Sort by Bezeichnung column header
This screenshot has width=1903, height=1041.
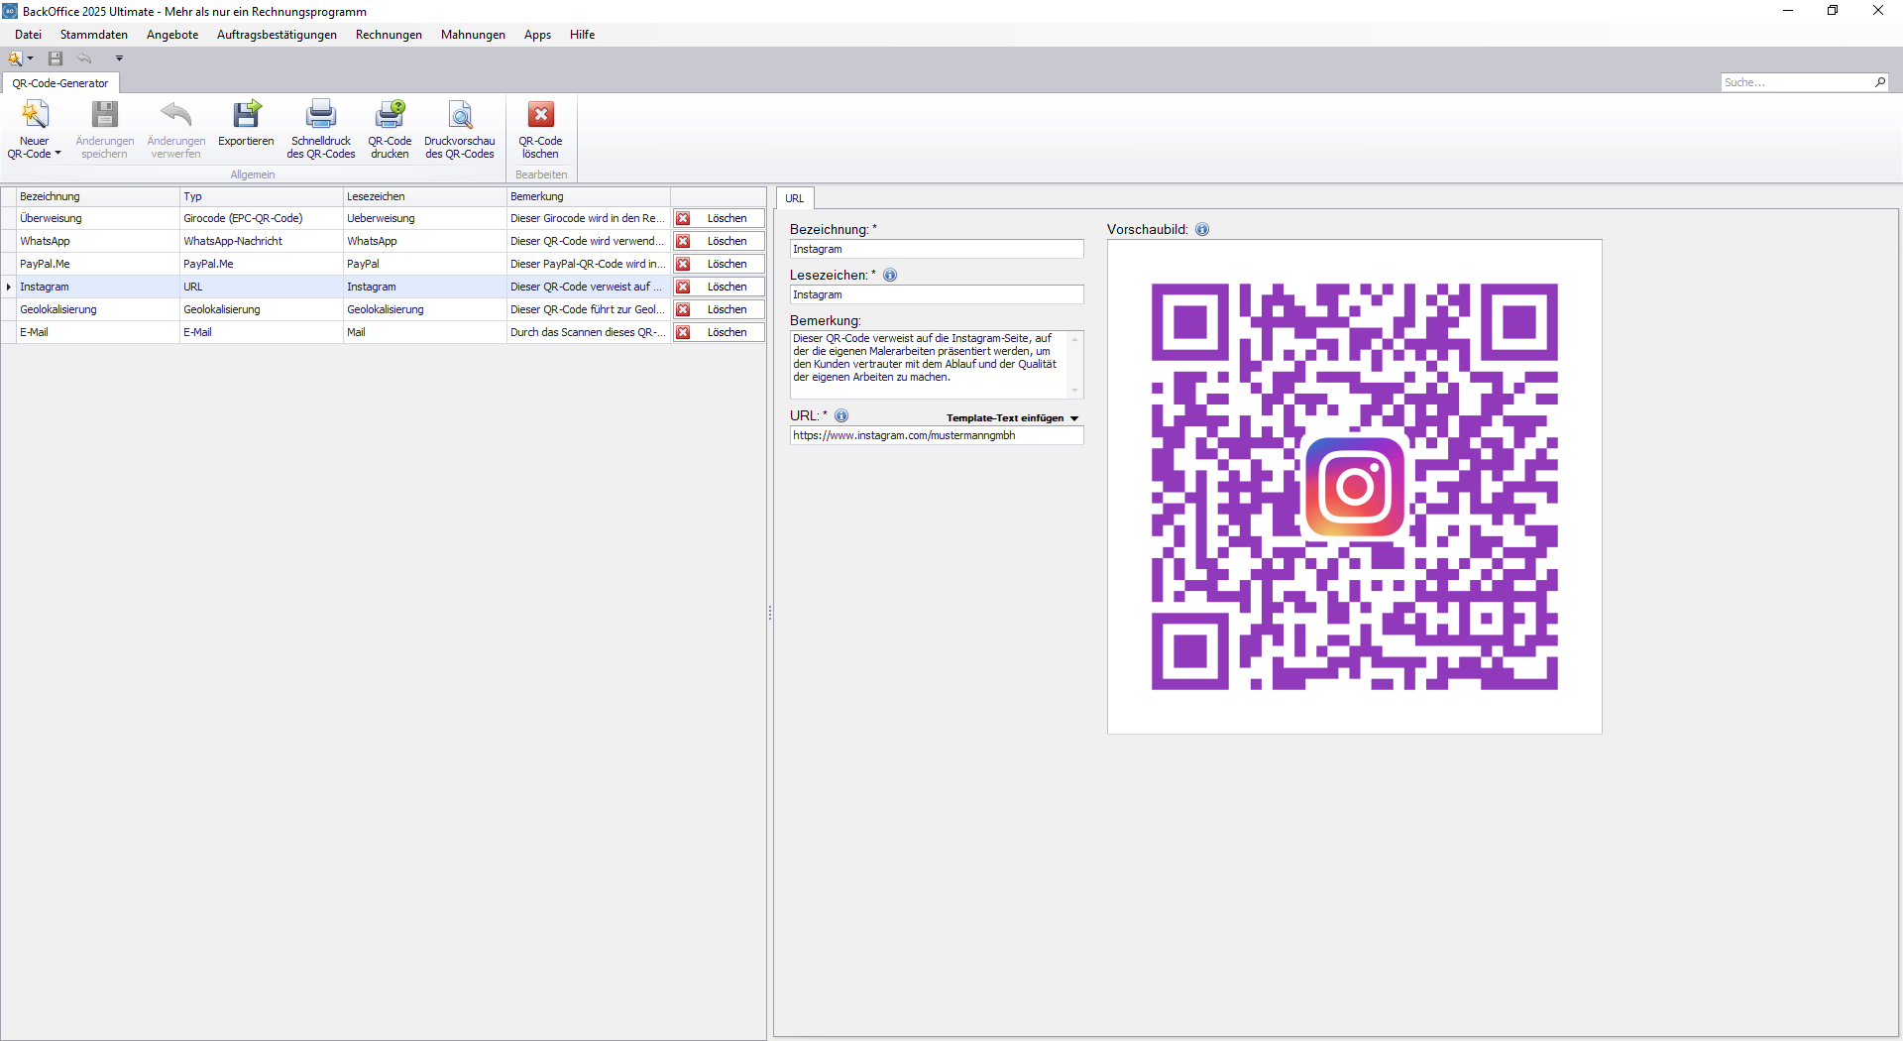point(98,196)
